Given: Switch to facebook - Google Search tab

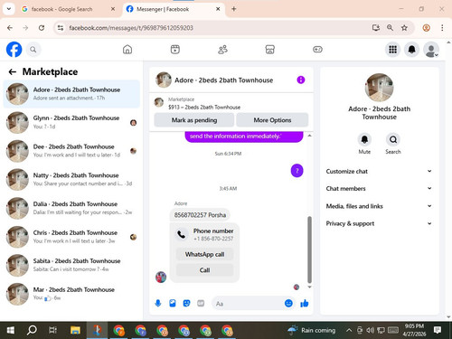Looking at the screenshot, I should (x=69, y=9).
